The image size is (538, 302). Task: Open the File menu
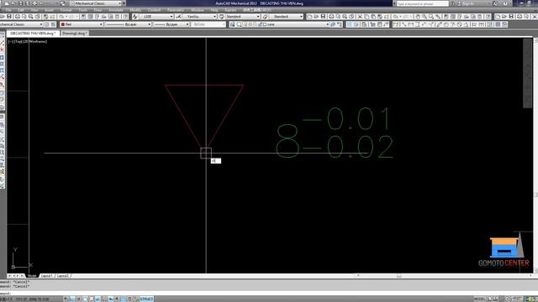click(x=8, y=10)
